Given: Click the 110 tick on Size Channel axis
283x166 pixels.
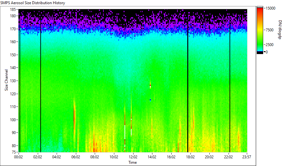Looking at the screenshot, I should pos(13,107).
